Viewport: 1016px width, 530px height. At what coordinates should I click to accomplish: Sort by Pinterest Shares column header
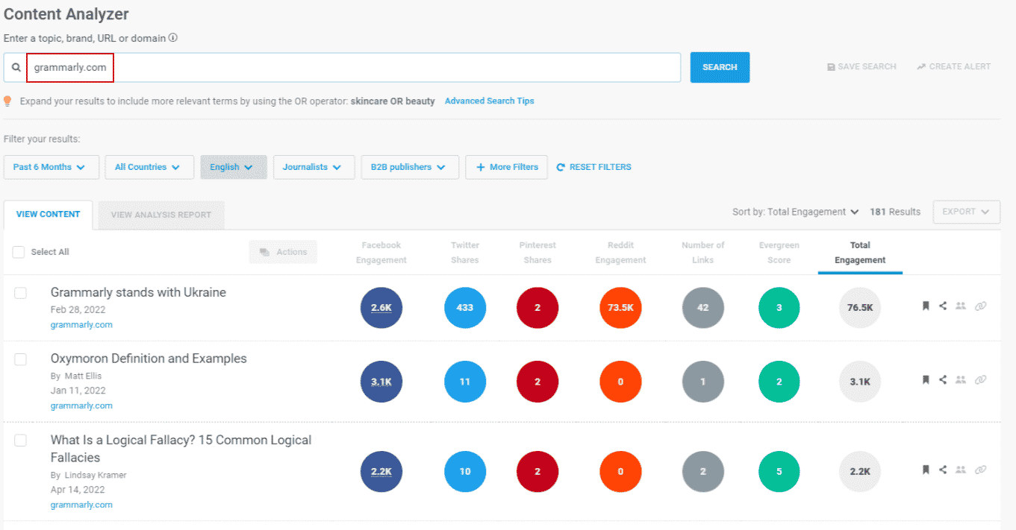(x=537, y=253)
